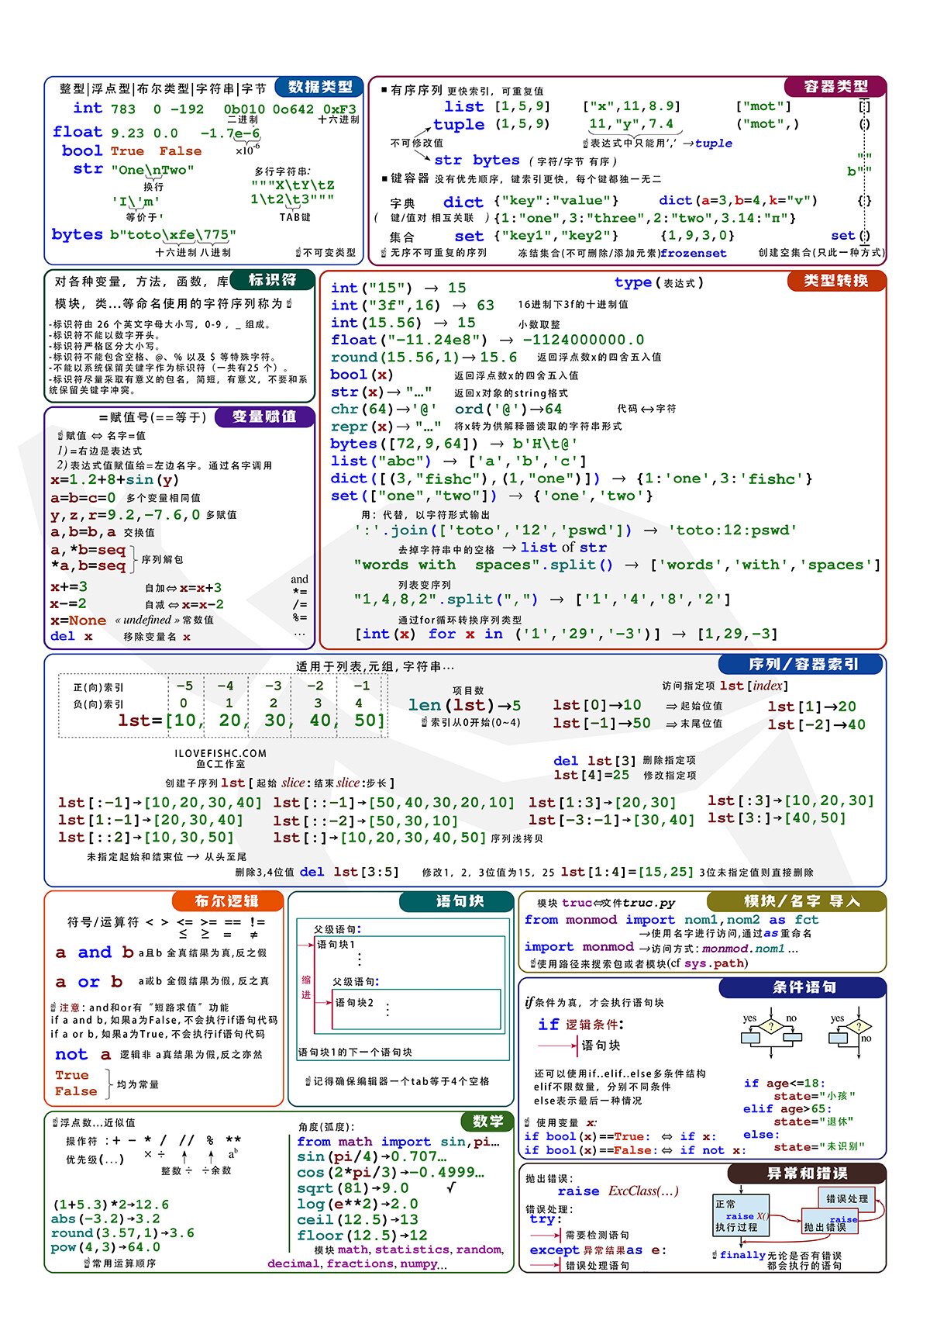The height and width of the screenshot is (1317, 930).
Task: Select the 类型转换 section header
Action: [x=835, y=281]
